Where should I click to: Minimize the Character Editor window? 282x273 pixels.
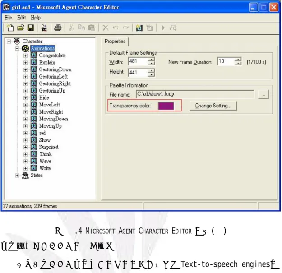tap(253, 7)
